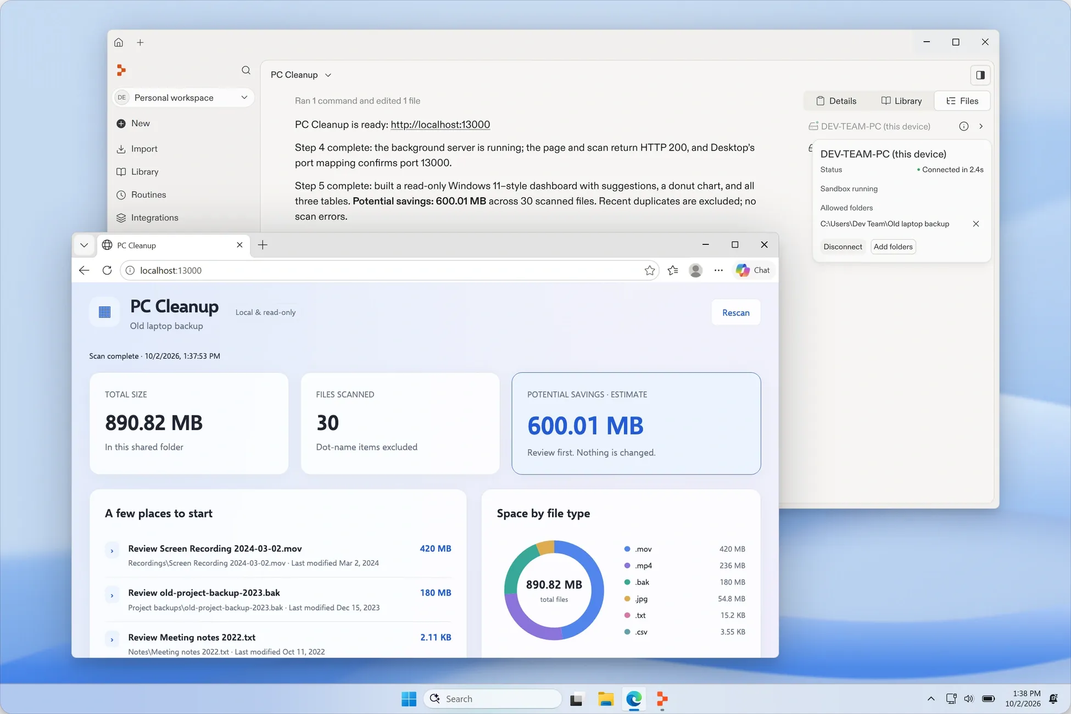Go back in the browser
Viewport: 1071px width, 714px height.
(84, 270)
